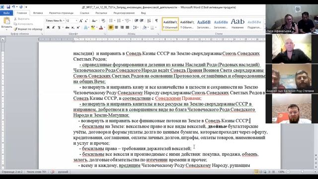
Task: Redo the last action
Action: (21, 7)
